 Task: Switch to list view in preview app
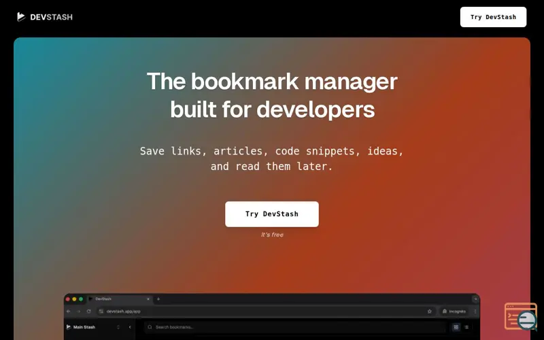click(x=466, y=327)
